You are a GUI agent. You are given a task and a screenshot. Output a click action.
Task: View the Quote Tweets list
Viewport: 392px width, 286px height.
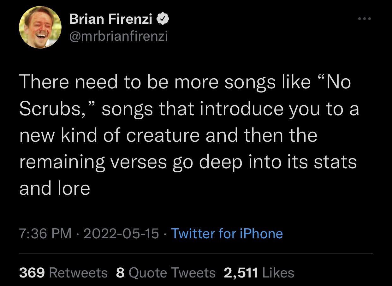[x=172, y=273]
